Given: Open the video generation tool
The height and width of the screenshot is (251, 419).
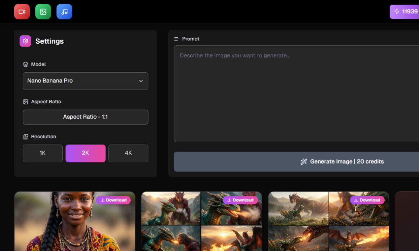Looking at the screenshot, I should tap(22, 12).
